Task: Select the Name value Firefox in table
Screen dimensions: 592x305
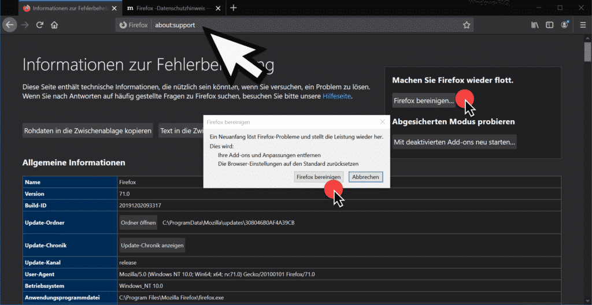Action: (127, 182)
